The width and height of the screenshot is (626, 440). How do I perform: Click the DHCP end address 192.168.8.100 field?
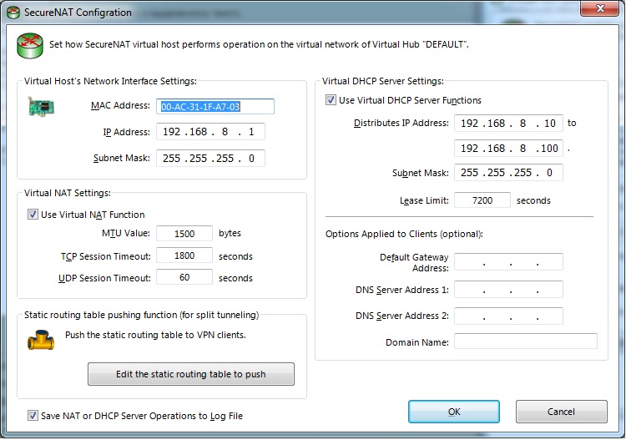tap(508, 149)
